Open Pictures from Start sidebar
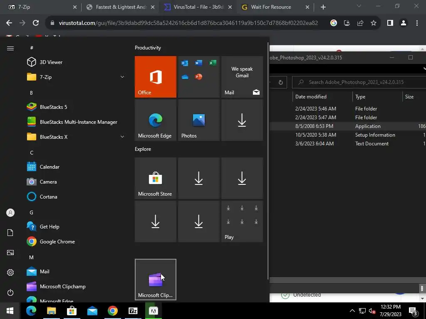The width and height of the screenshot is (426, 319). (10, 253)
